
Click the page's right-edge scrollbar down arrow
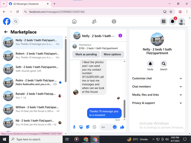pos(189,133)
